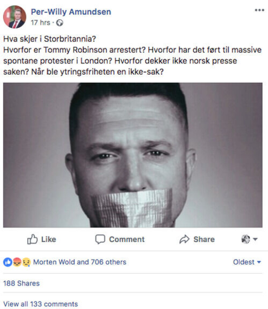Open the black-and-white post photo
Image resolution: width=268 pixels, height=309 pixels.
pos(133,155)
